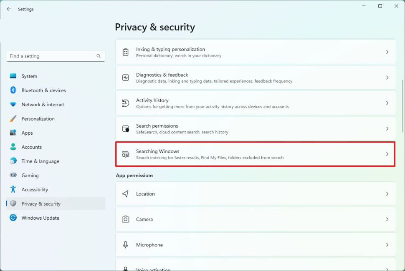Open Apps in the sidebar menu

tap(27, 133)
